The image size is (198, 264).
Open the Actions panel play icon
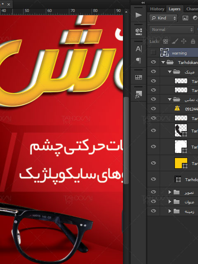139,15
